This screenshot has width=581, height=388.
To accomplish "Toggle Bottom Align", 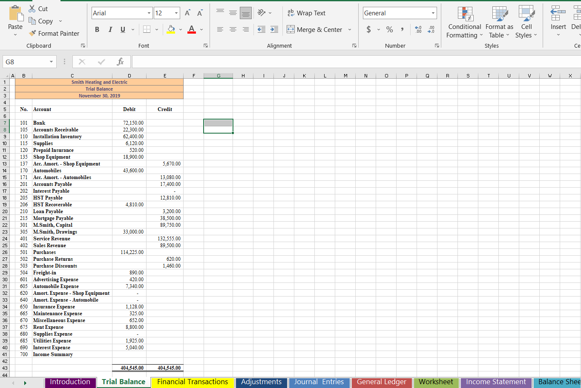I will pos(246,13).
